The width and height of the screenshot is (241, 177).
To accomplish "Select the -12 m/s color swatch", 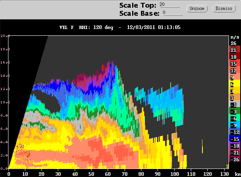I will (235, 131).
